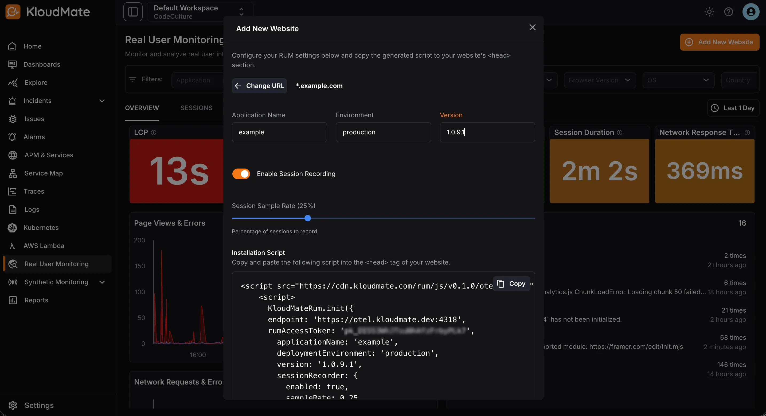Click the ChunkLoadError error row
766x416 pixels.
click(645, 287)
